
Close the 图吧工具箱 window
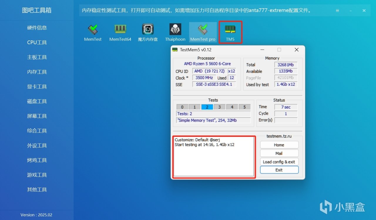tap(364, 11)
